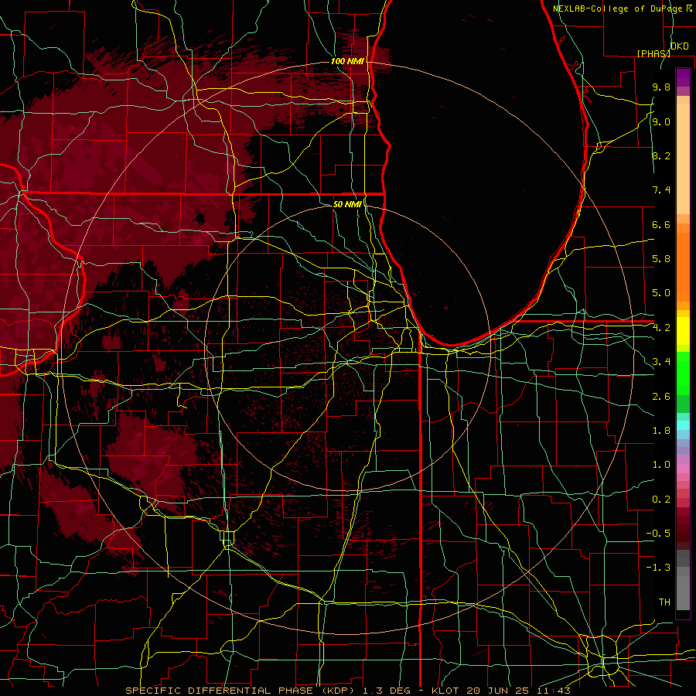Click the 0.2 legend value
Screen dimensions: 696x696
click(x=661, y=500)
